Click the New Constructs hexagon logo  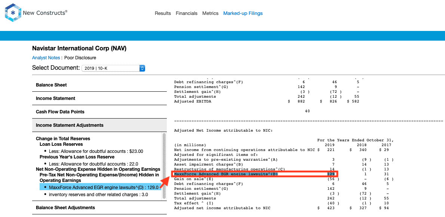tap(13, 13)
